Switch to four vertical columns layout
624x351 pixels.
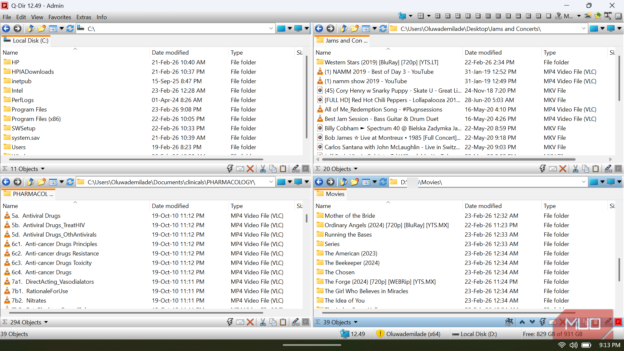coord(488,16)
